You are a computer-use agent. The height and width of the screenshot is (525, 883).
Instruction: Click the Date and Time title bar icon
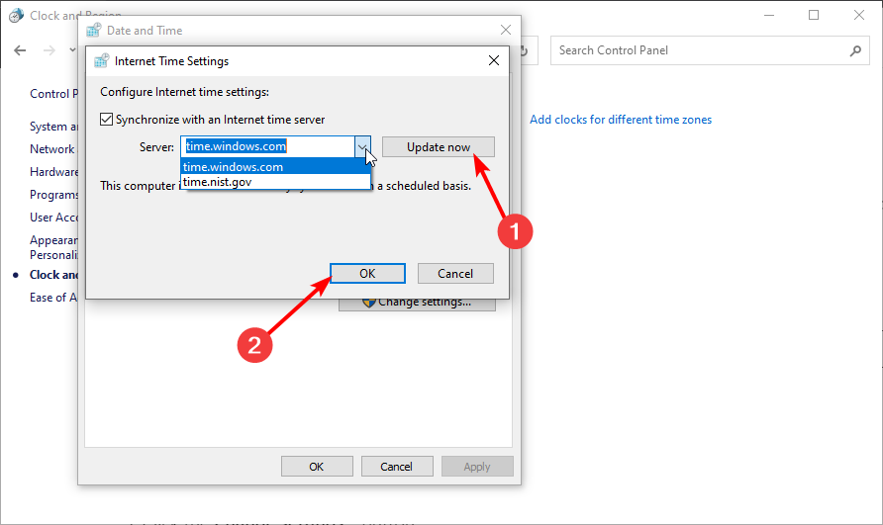coord(93,30)
